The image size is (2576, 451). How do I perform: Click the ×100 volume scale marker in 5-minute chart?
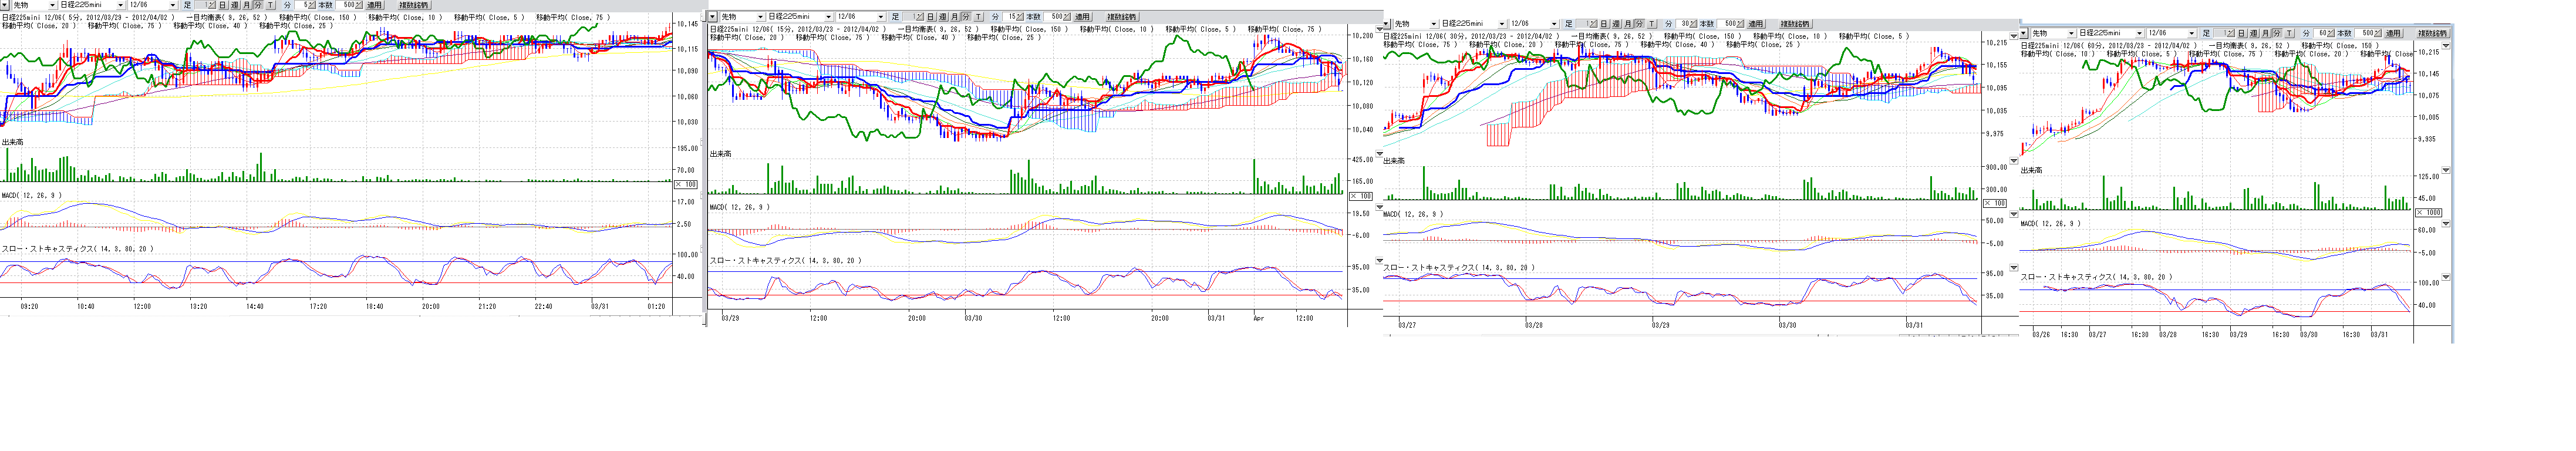(687, 184)
